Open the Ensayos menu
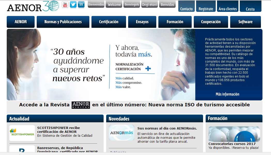Image resolution: width=271 pixels, height=155 pixels. (x=142, y=22)
